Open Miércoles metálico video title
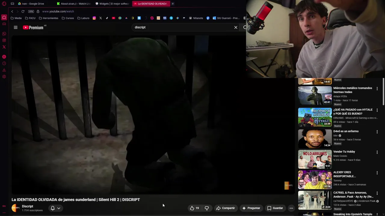 point(353,90)
